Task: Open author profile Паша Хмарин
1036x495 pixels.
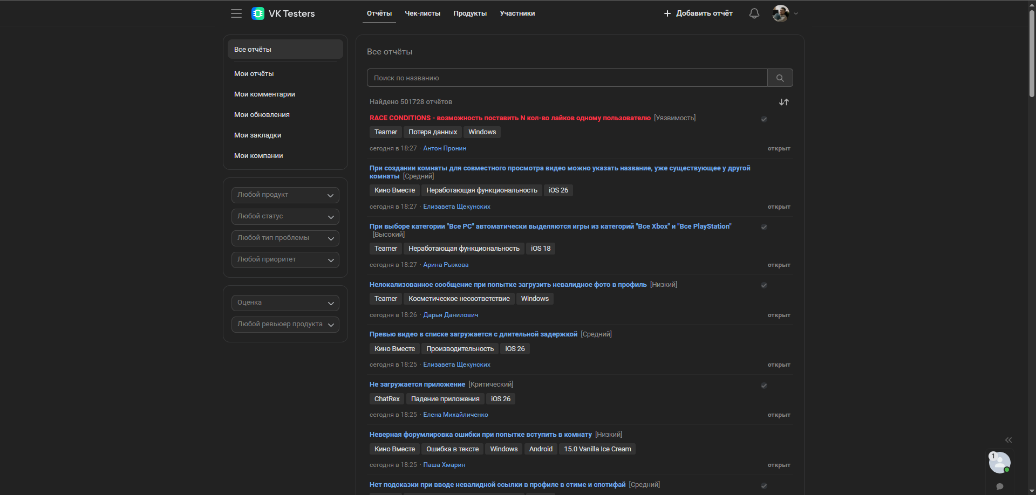Action: coord(444,465)
